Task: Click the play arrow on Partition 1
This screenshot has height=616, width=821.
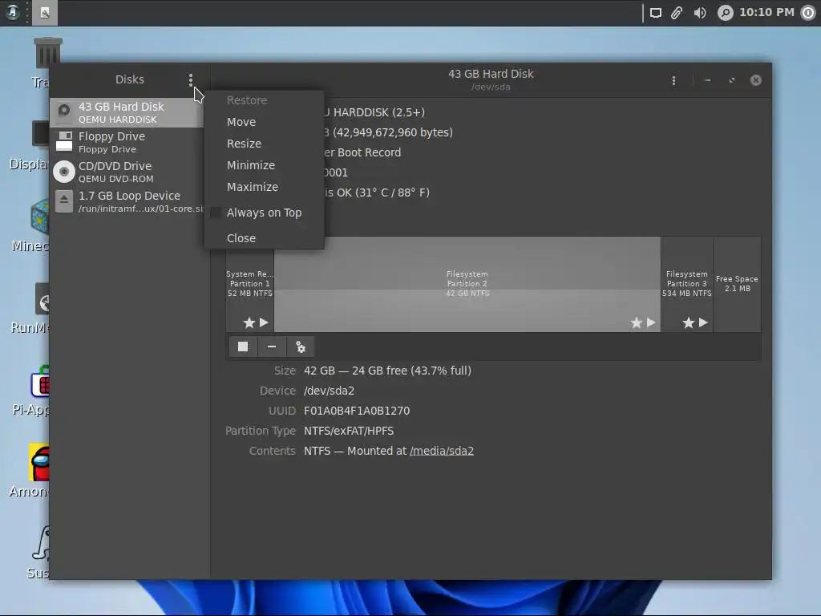Action: point(264,322)
